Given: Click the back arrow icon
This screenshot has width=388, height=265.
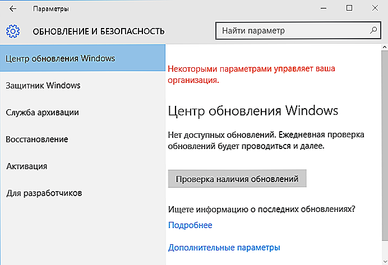Looking at the screenshot, I should tap(13, 9).
